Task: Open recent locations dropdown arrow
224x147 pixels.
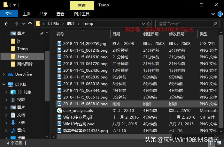Action: pyautogui.click(x=23, y=24)
